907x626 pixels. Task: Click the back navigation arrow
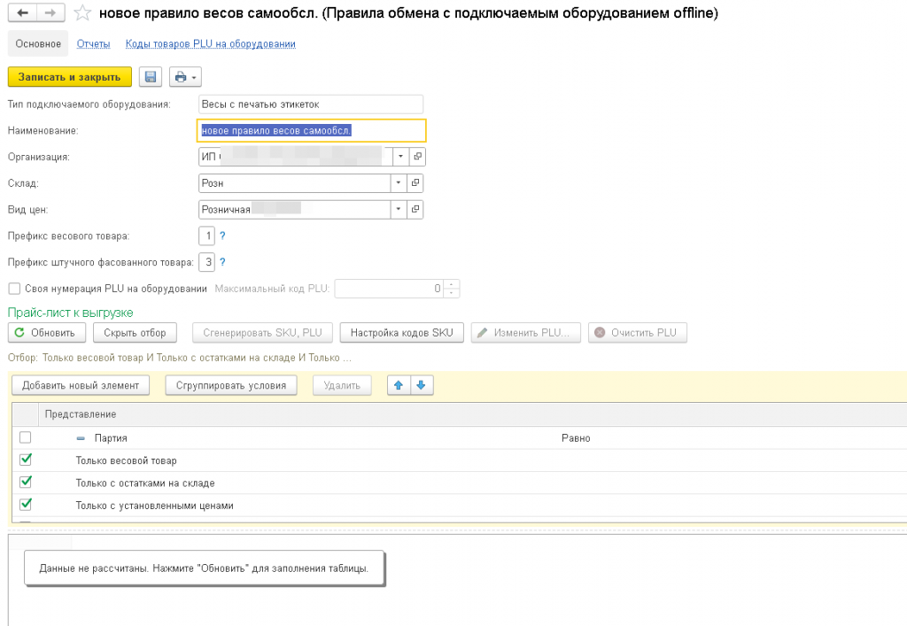point(22,13)
